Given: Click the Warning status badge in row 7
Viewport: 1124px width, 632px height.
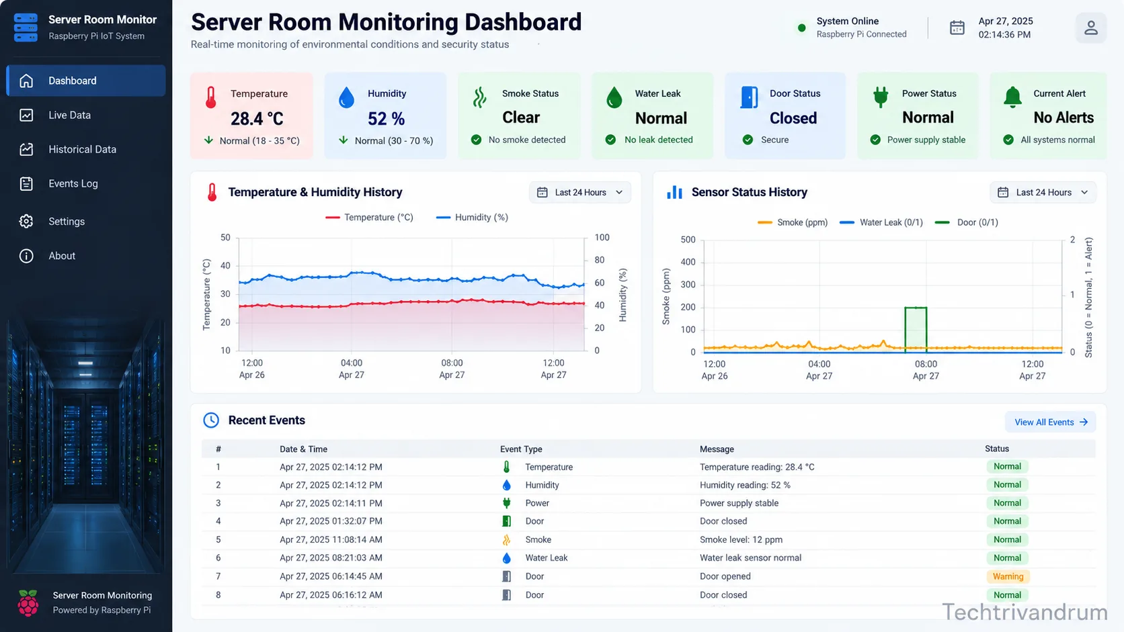Looking at the screenshot, I should [x=1008, y=576].
